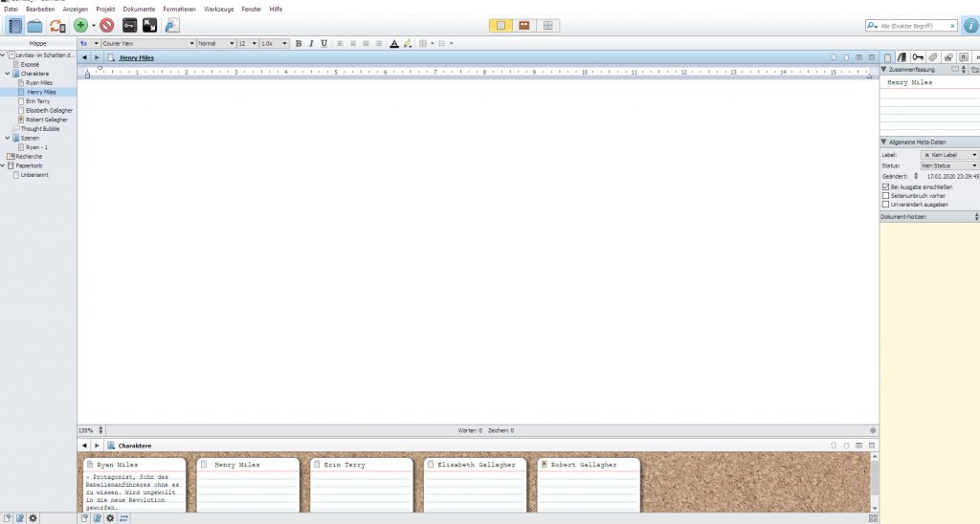Check 'Unverändert ausgeben' option
Screen dimensions: 980x524
coord(885,205)
